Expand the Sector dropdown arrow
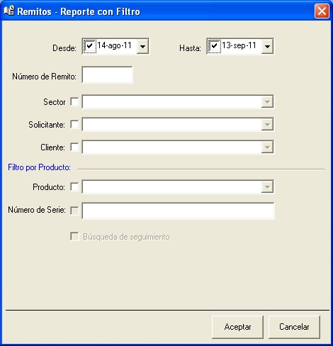Image resolution: width=333 pixels, height=346 pixels. click(x=267, y=102)
